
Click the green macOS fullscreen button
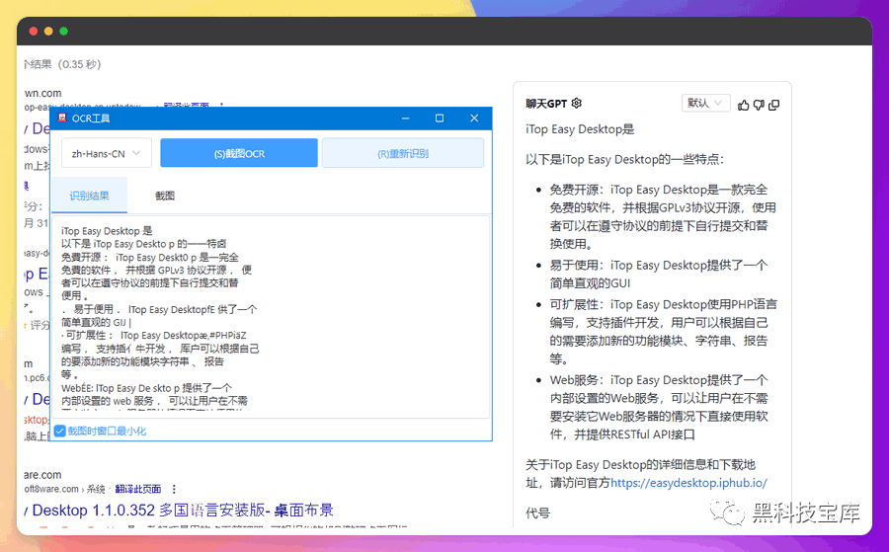(64, 32)
